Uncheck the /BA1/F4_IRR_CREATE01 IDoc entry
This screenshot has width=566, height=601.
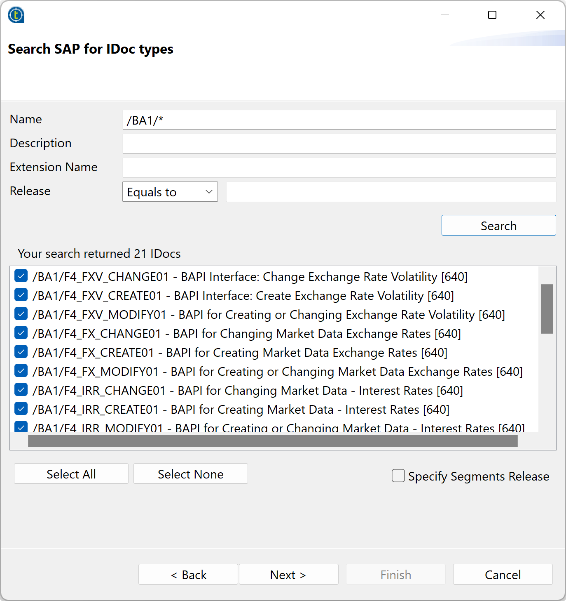click(x=21, y=408)
